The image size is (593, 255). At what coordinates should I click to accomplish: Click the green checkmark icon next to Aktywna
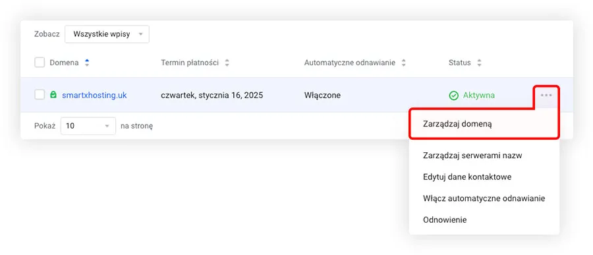click(x=453, y=96)
